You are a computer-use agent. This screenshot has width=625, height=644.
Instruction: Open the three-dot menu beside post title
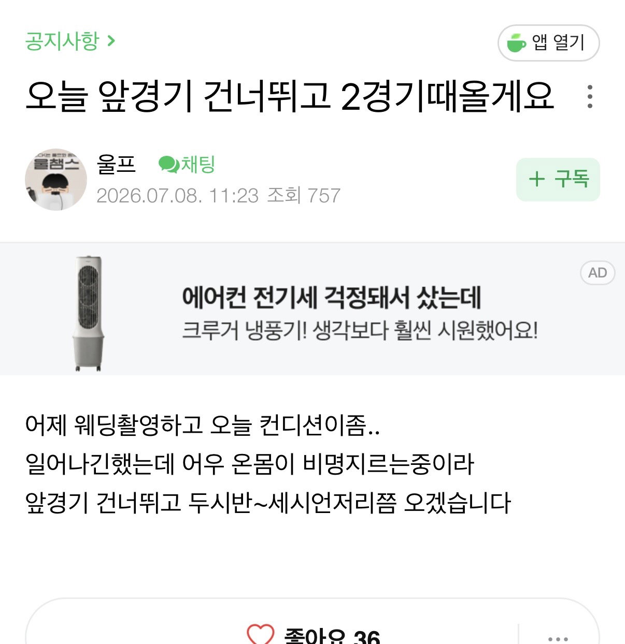pos(590,96)
